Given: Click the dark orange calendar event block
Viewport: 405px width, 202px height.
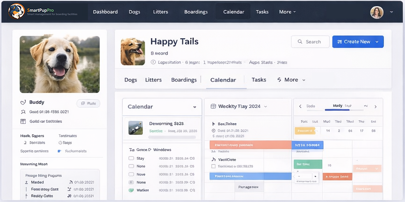Looking at the screenshot, I should (x=337, y=177).
